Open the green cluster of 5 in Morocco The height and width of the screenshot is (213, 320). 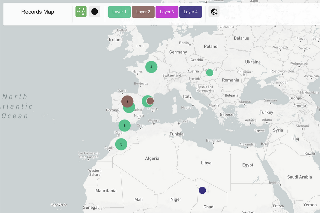click(121, 144)
